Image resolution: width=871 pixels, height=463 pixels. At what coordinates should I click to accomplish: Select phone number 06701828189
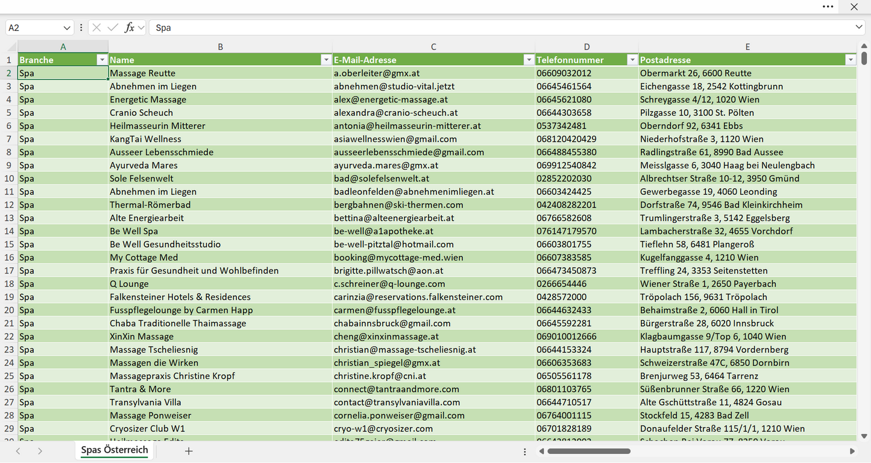click(586, 429)
